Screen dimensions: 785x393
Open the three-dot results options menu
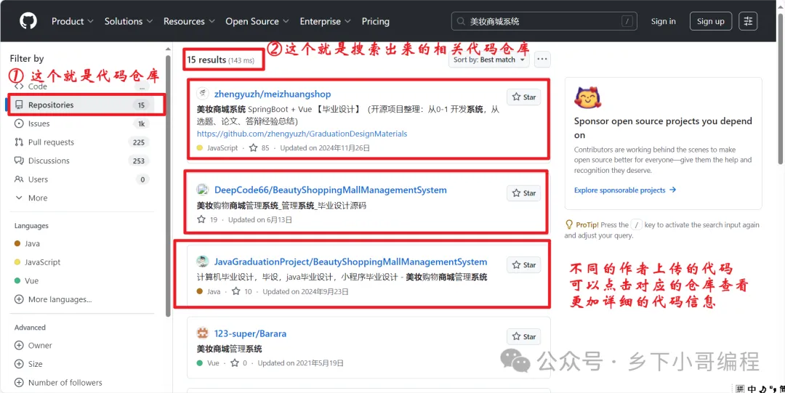point(542,60)
